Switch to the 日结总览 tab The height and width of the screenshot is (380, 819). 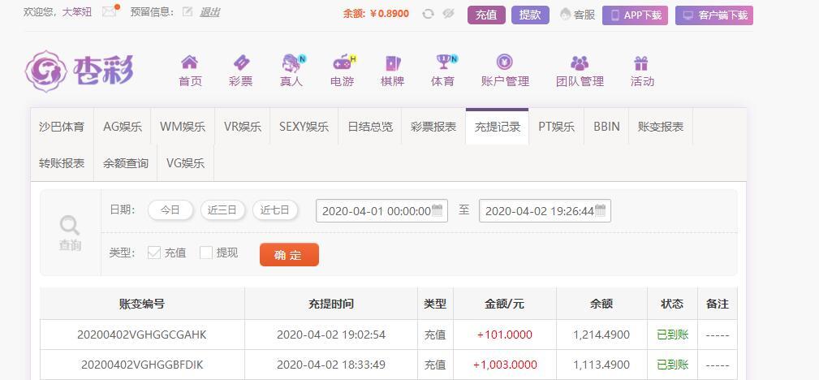click(x=370, y=127)
